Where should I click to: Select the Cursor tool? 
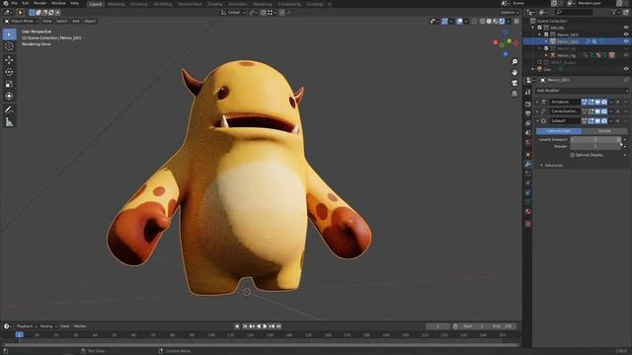pos(9,46)
